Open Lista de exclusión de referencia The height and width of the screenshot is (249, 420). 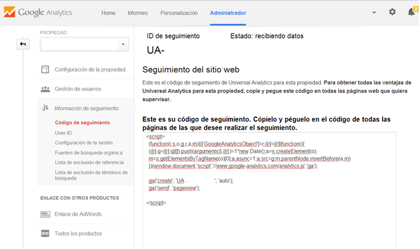(89, 162)
